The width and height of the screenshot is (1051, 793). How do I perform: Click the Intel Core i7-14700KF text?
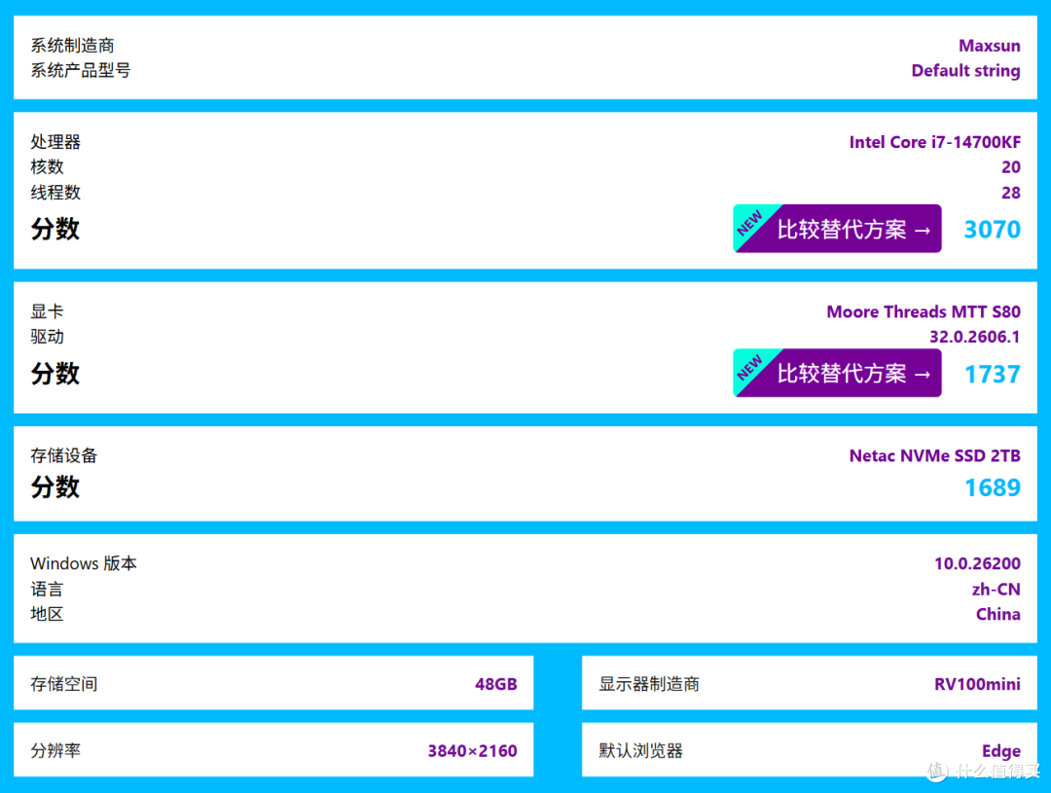[935, 142]
